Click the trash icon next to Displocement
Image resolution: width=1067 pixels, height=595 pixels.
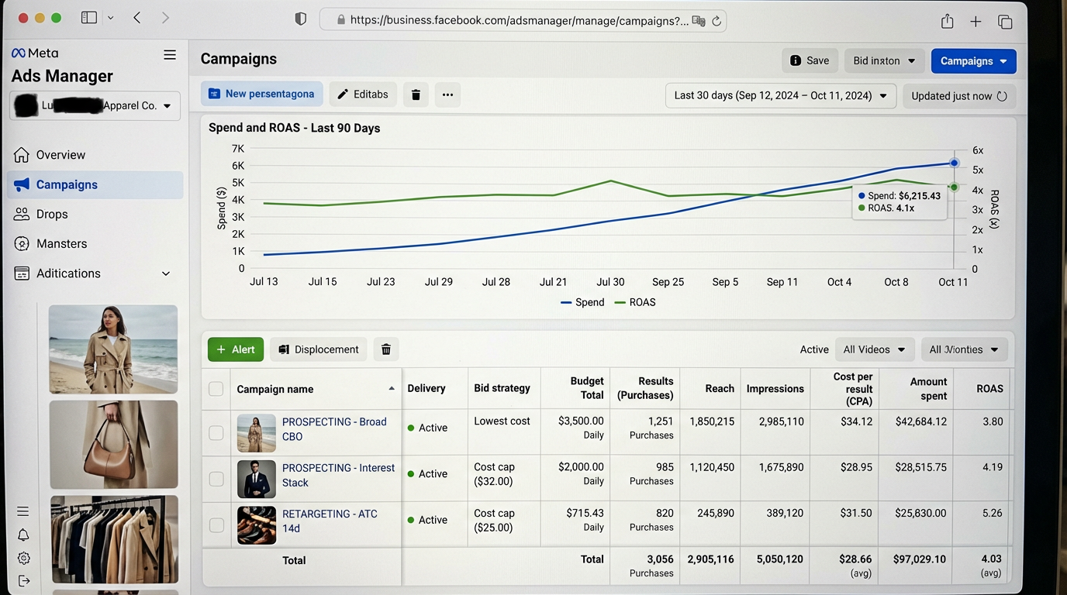385,349
